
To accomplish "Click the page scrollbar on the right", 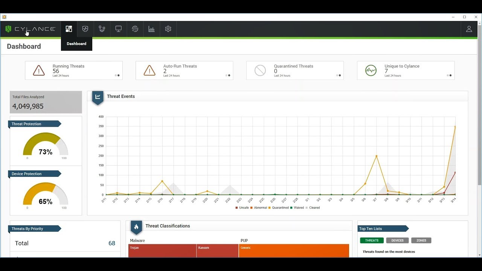I will click(479, 105).
